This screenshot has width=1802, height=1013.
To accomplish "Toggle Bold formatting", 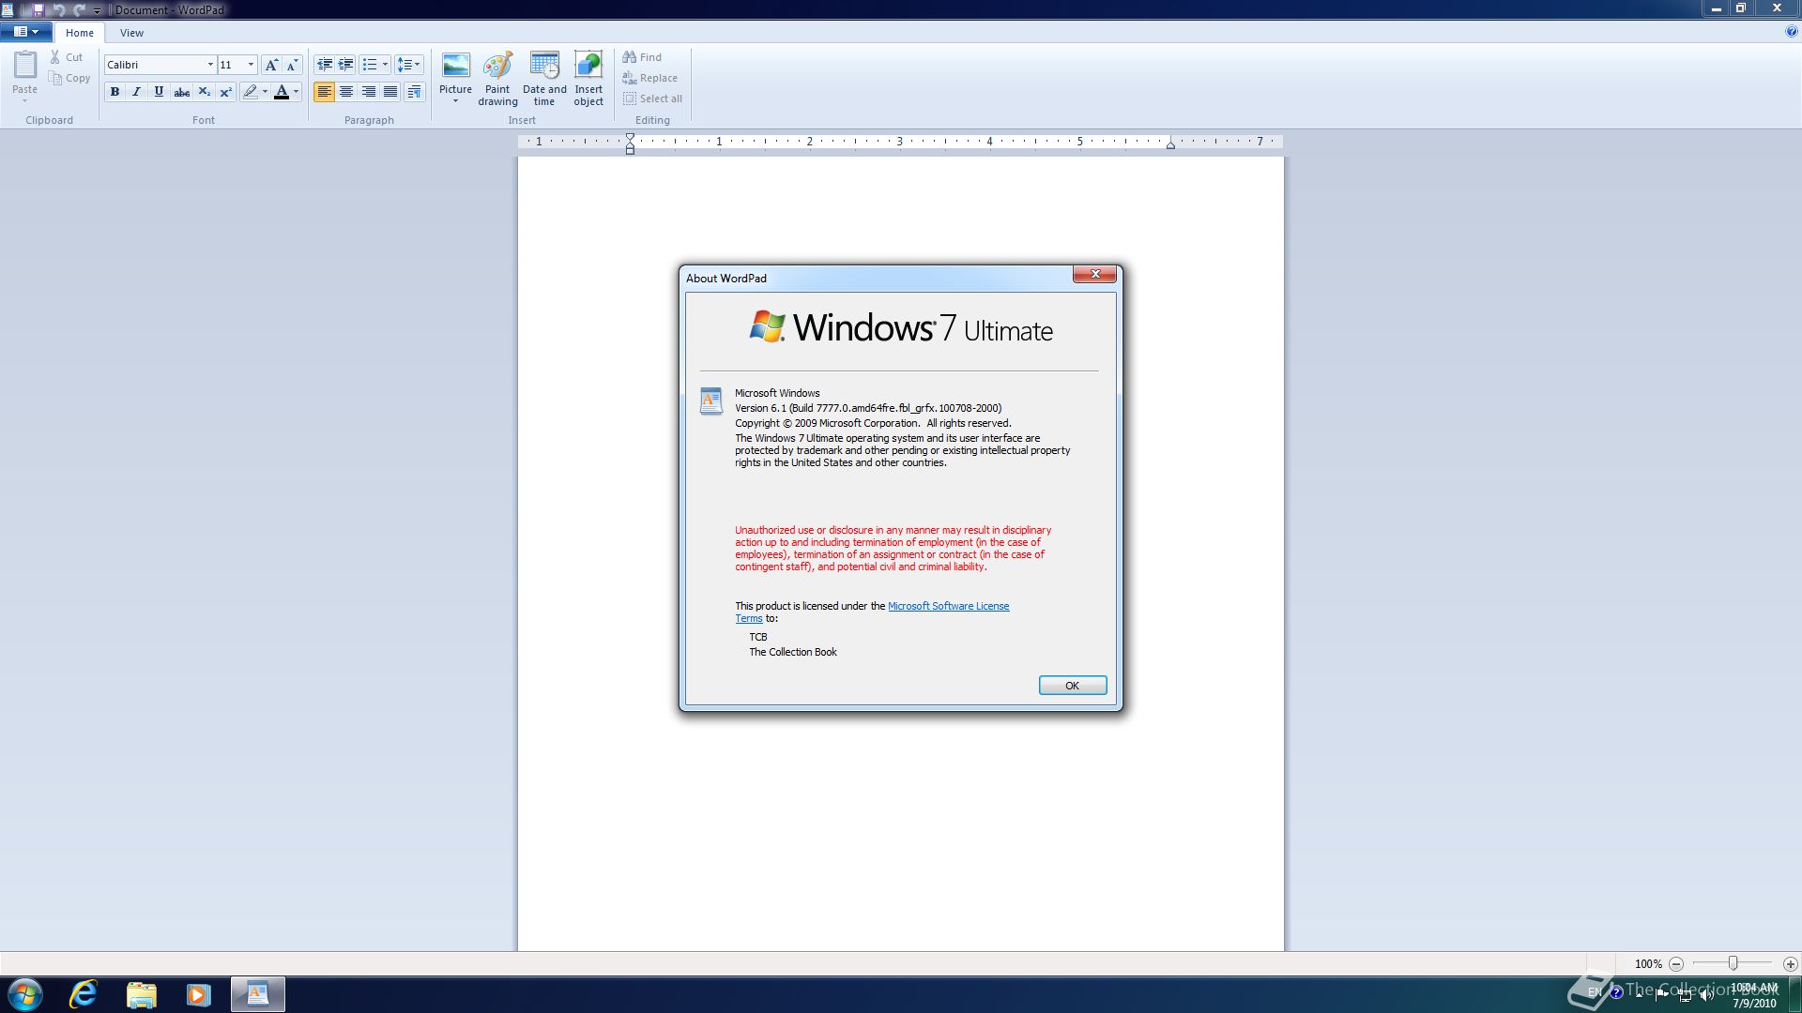I will tap(115, 92).
